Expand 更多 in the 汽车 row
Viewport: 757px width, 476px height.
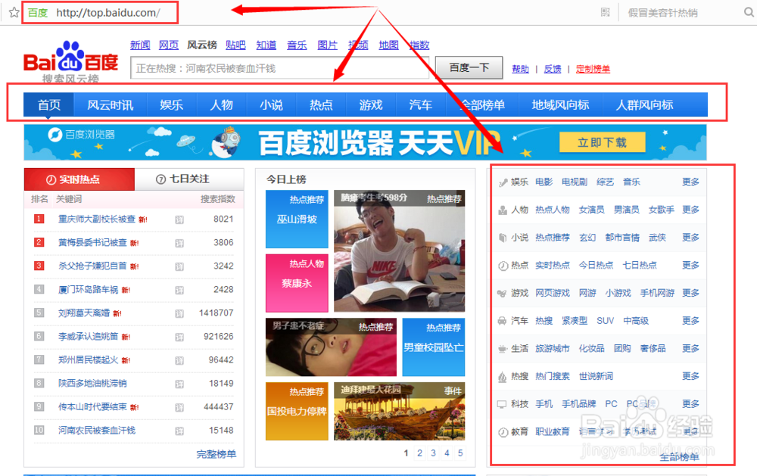[x=690, y=321]
